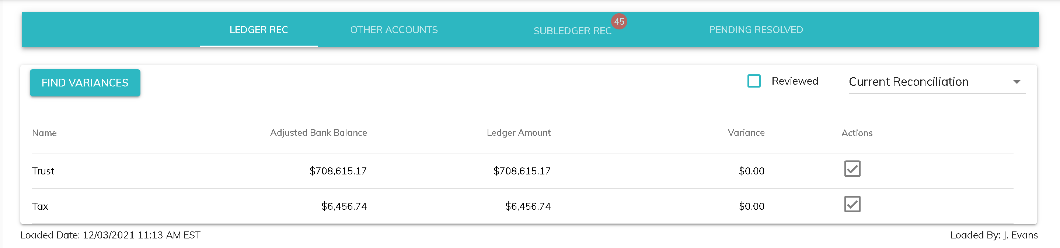This screenshot has height=248, width=1060.
Task: Switch to the Ledger Rec tab
Action: [x=258, y=30]
